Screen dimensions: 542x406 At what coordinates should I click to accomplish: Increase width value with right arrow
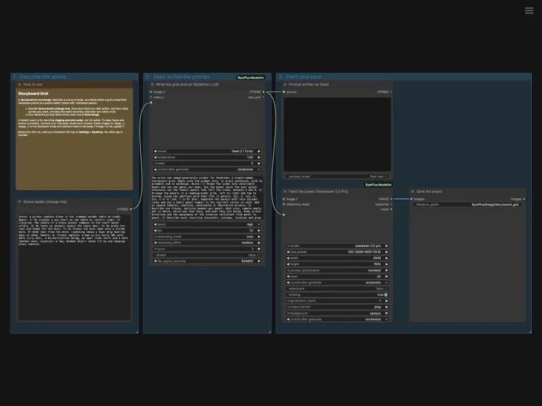pos(386,258)
